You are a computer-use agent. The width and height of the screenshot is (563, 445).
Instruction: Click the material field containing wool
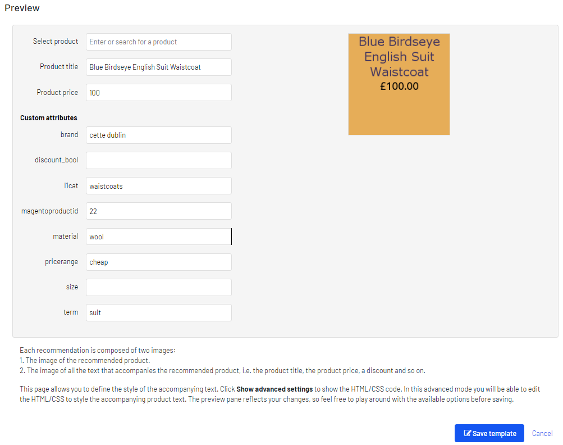pos(158,237)
